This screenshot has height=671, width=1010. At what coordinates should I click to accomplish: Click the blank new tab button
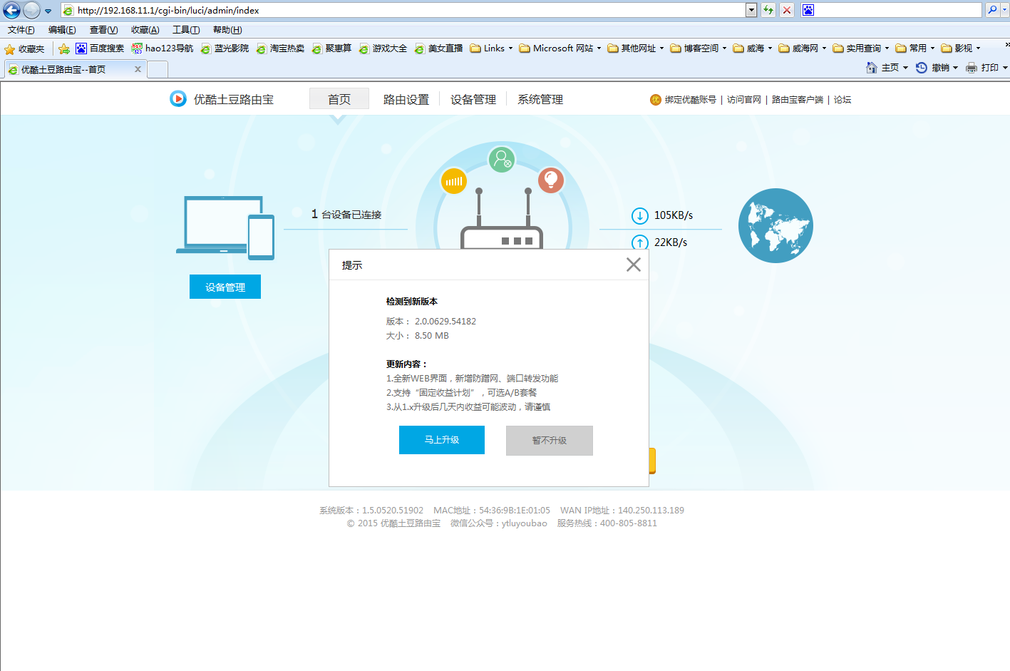(158, 69)
